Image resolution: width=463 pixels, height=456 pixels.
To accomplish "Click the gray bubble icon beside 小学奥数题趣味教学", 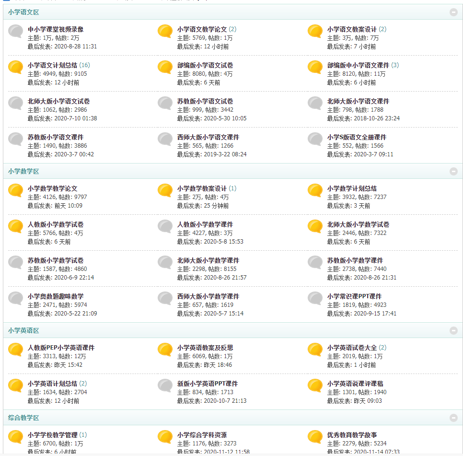I will [x=16, y=298].
